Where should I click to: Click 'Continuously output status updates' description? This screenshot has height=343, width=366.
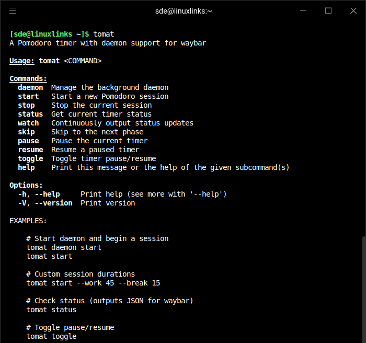pos(122,123)
